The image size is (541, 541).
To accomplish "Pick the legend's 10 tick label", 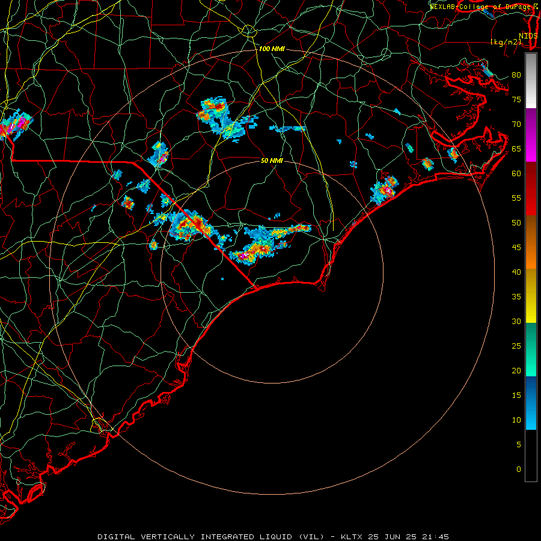I will point(516,420).
